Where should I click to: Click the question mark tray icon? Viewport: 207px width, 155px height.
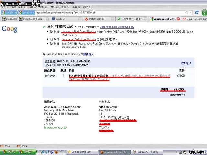(x=185, y=152)
